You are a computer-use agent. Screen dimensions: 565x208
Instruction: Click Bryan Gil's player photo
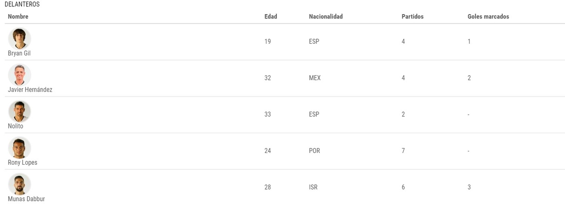19,39
